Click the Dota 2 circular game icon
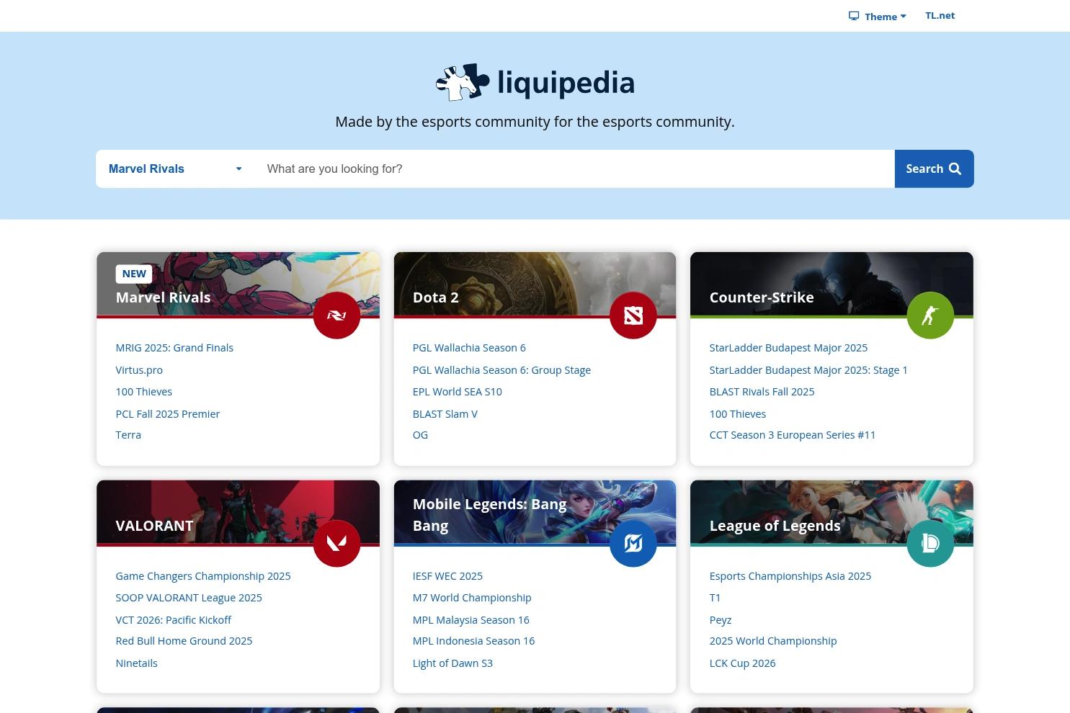Screen dimensions: 1070x713 [633, 315]
